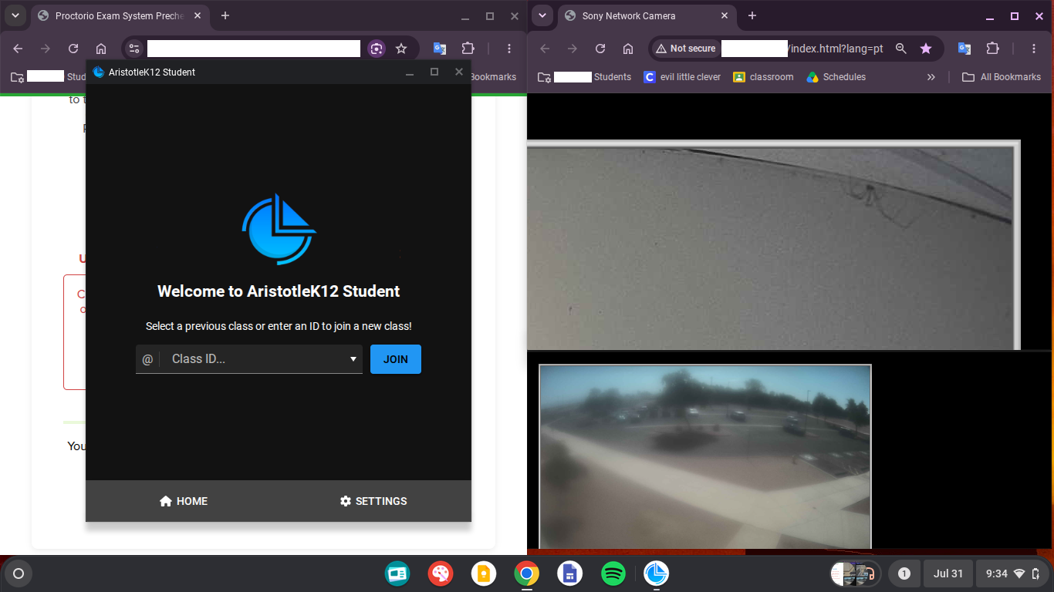Image resolution: width=1054 pixels, height=592 pixels.
Task: Open Google Chrome from the shelf
Action: point(527,573)
